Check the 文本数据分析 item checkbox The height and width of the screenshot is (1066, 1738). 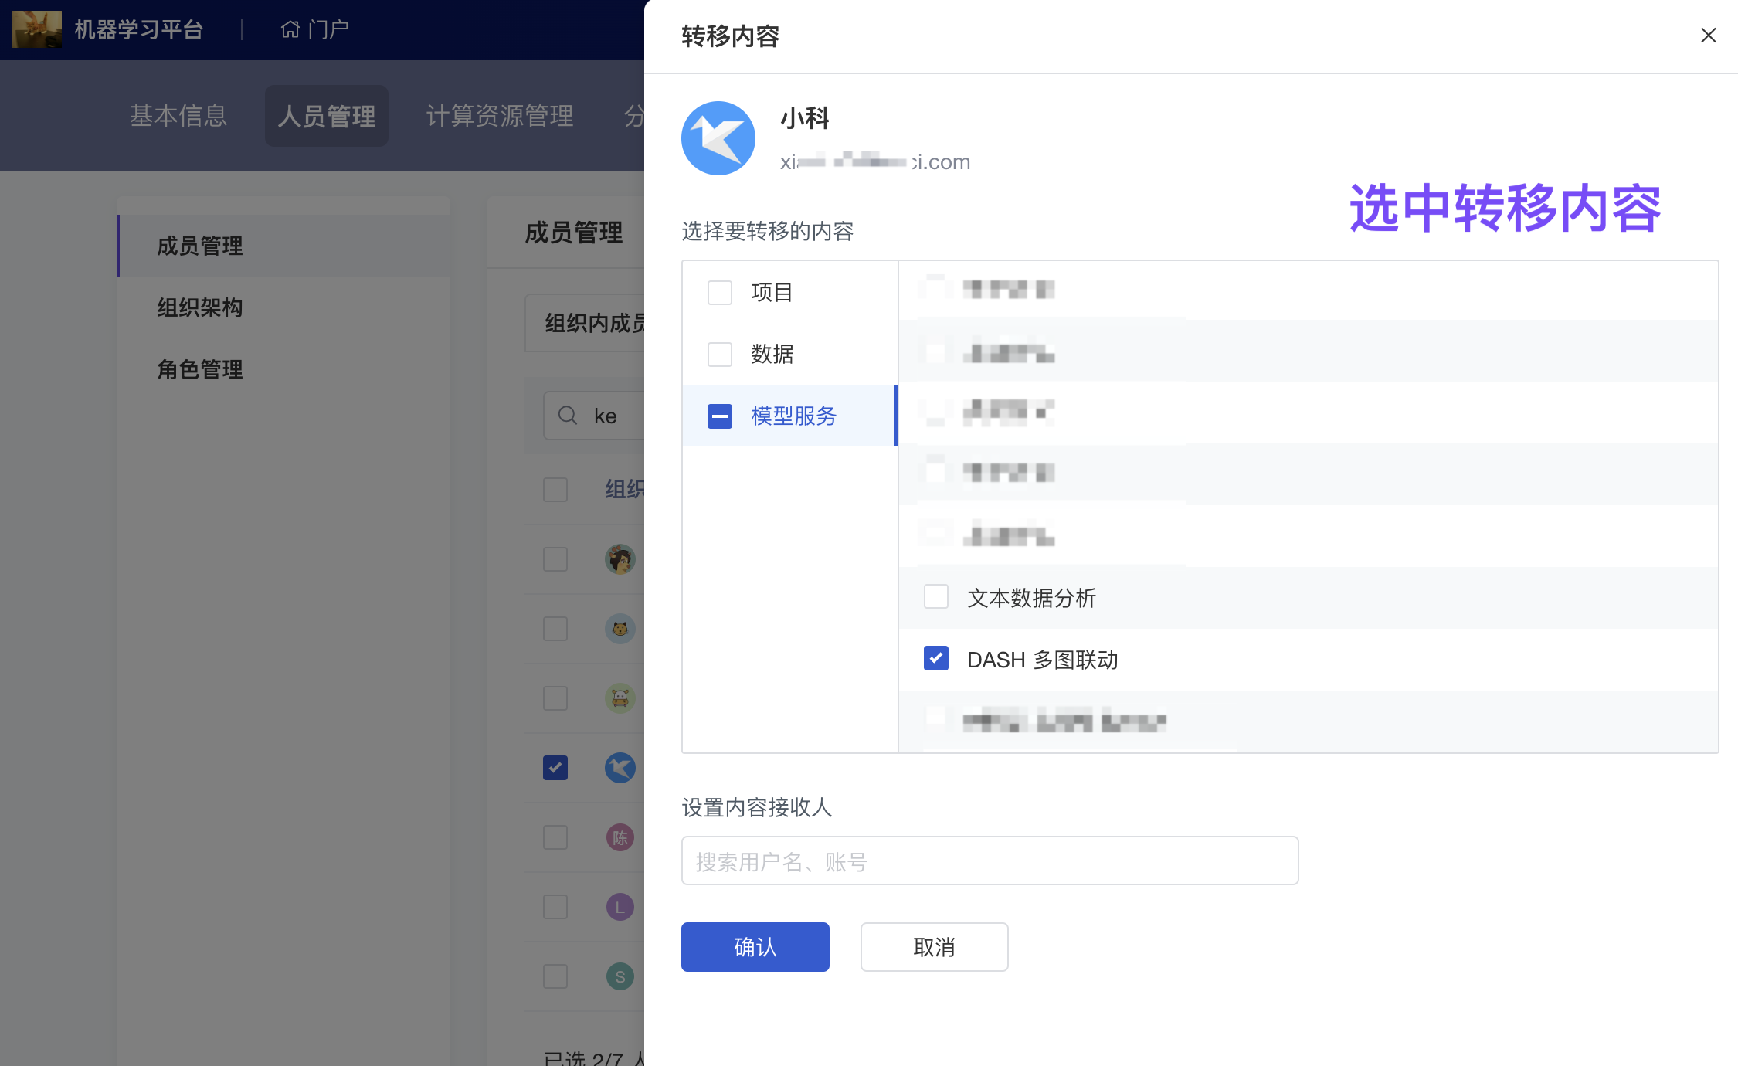coord(936,597)
